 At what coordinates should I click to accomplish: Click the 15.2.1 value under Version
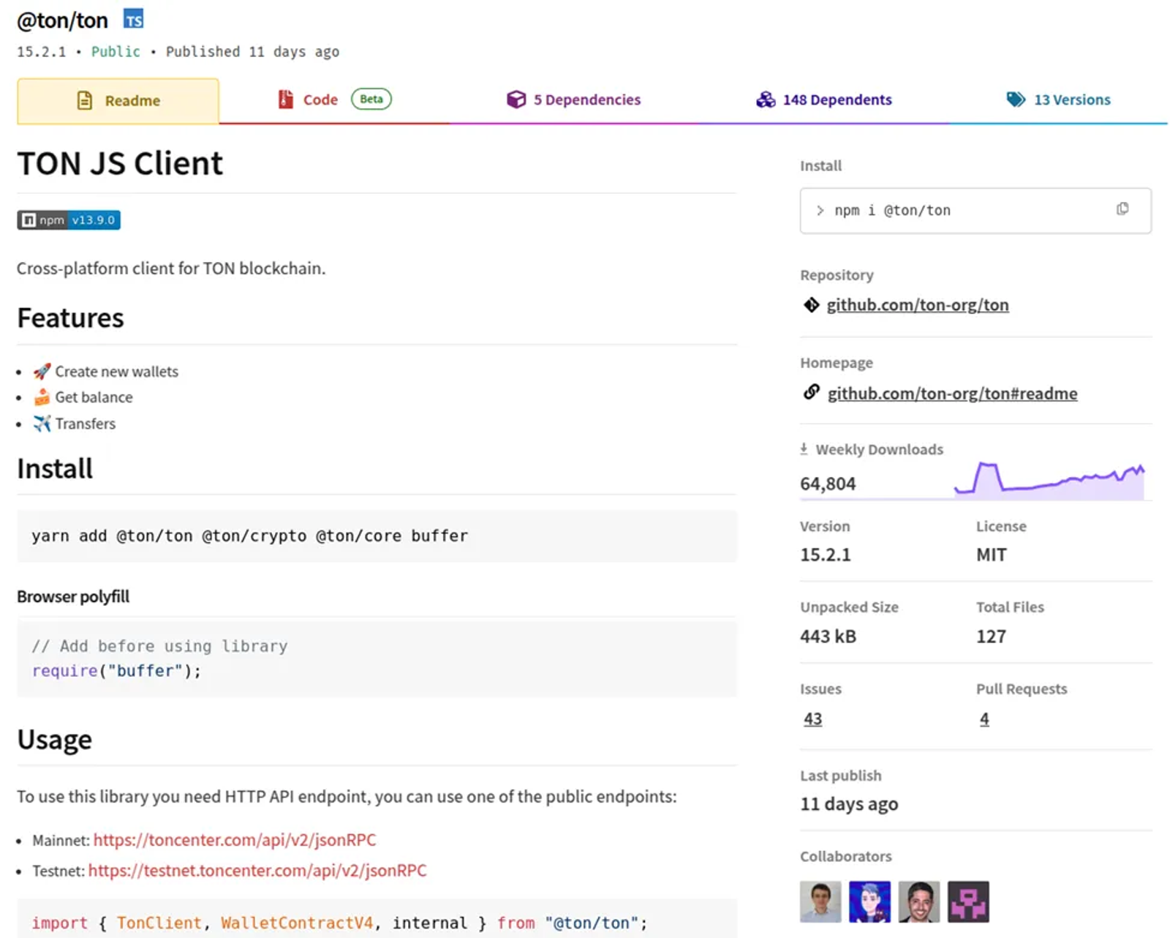click(x=826, y=555)
